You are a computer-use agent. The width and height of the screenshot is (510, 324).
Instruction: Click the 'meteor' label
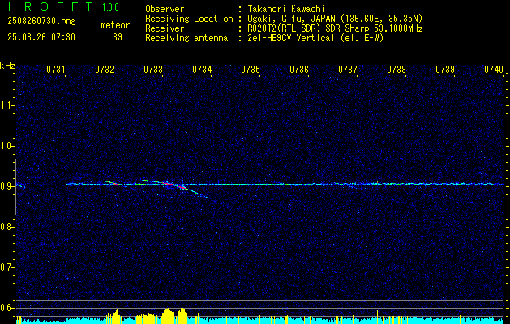click(115, 25)
